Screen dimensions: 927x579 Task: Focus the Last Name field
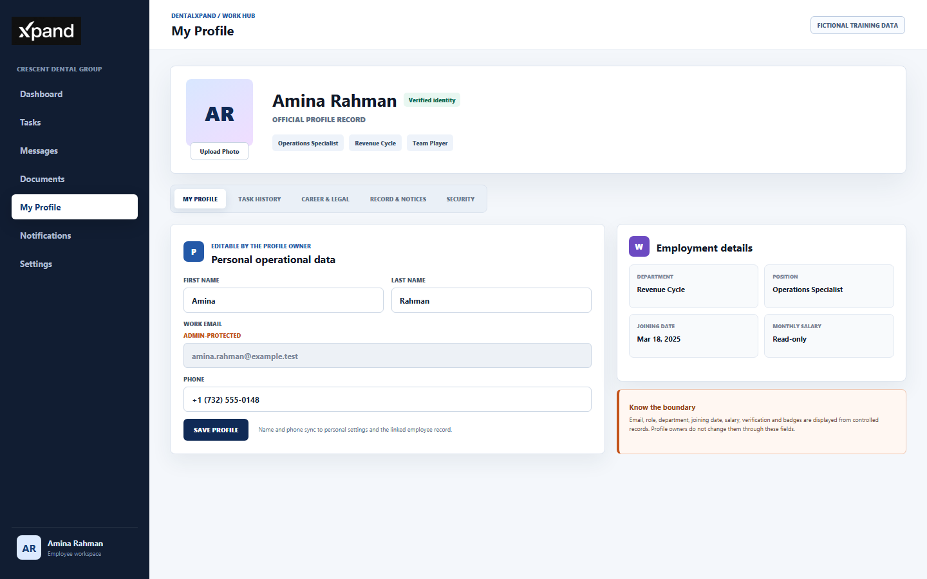point(491,300)
